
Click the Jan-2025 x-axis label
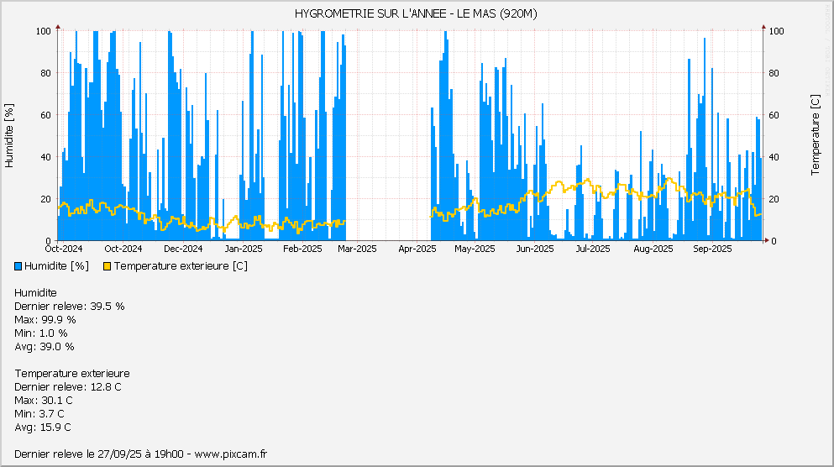pos(244,249)
